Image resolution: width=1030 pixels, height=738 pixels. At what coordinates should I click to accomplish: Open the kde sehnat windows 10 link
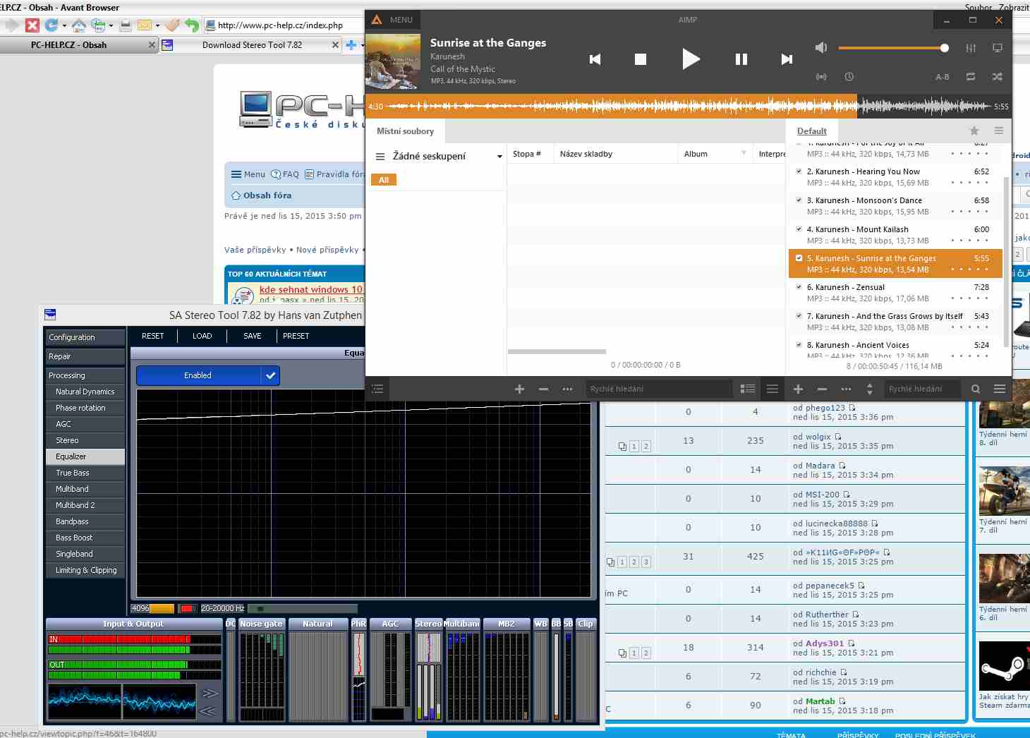[310, 289]
